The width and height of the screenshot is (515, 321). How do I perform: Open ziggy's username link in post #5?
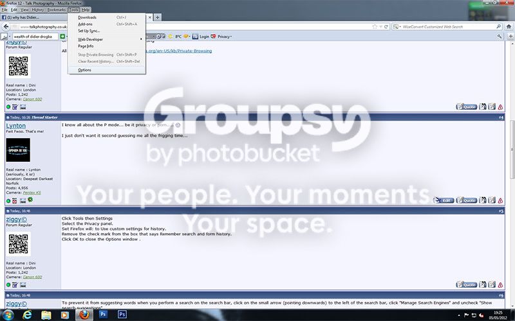click(17, 220)
